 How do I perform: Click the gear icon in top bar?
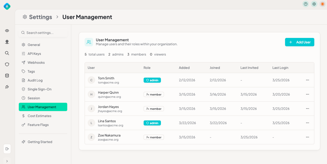click(314, 4)
